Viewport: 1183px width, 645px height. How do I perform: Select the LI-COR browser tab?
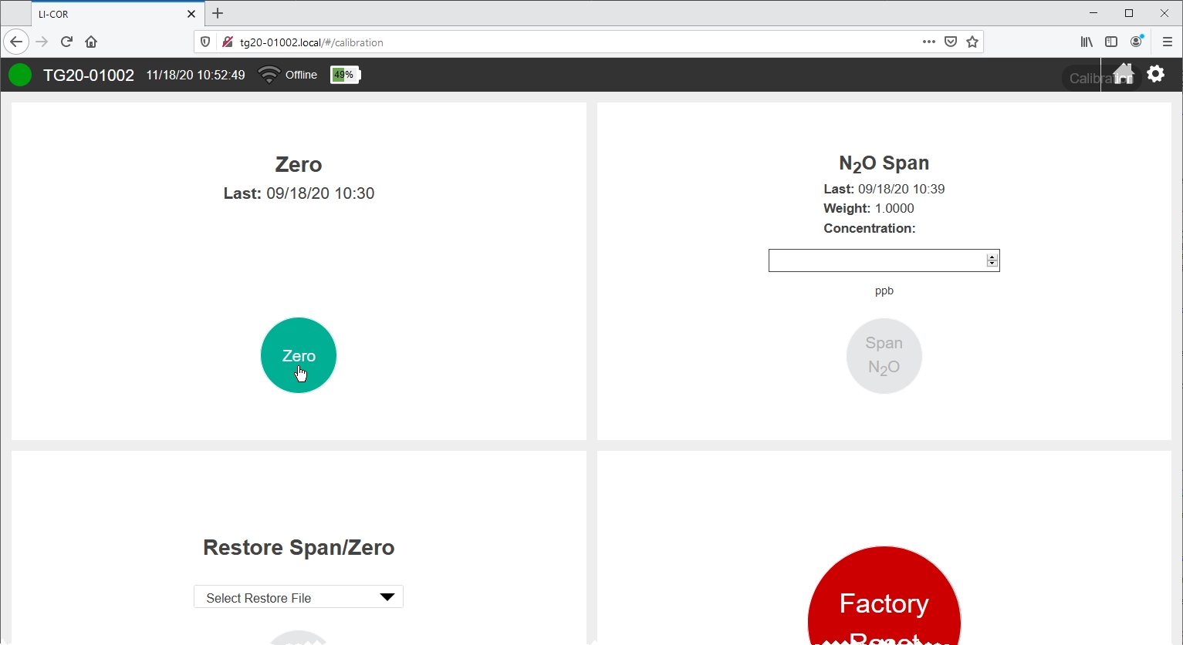tap(108, 14)
